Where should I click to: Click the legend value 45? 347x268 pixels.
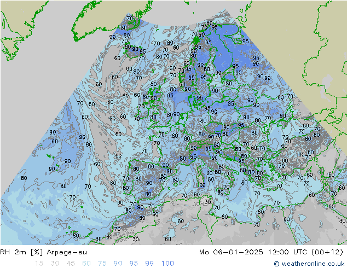coord(71,264)
